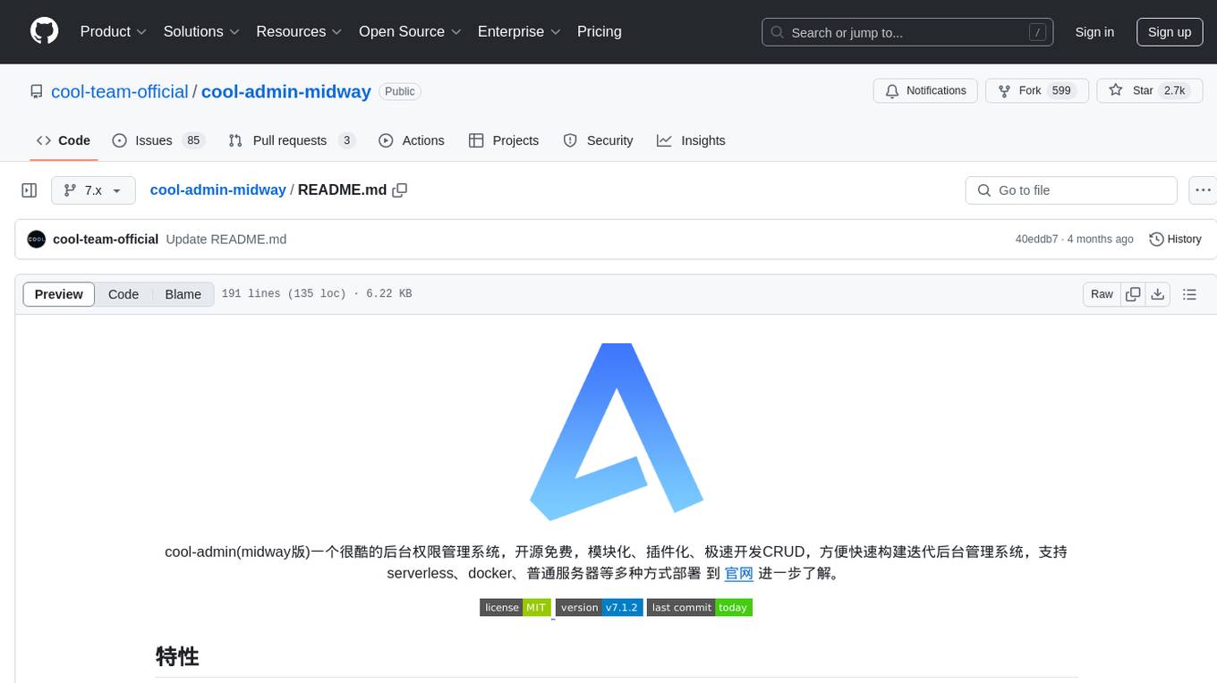Open commit author cool-team-official
Image resolution: width=1217 pixels, height=683 pixels.
[106, 240]
